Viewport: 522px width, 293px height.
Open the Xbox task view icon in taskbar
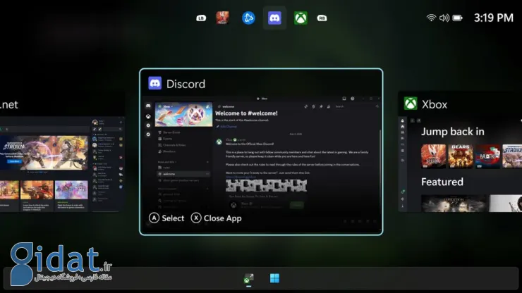coord(249,279)
